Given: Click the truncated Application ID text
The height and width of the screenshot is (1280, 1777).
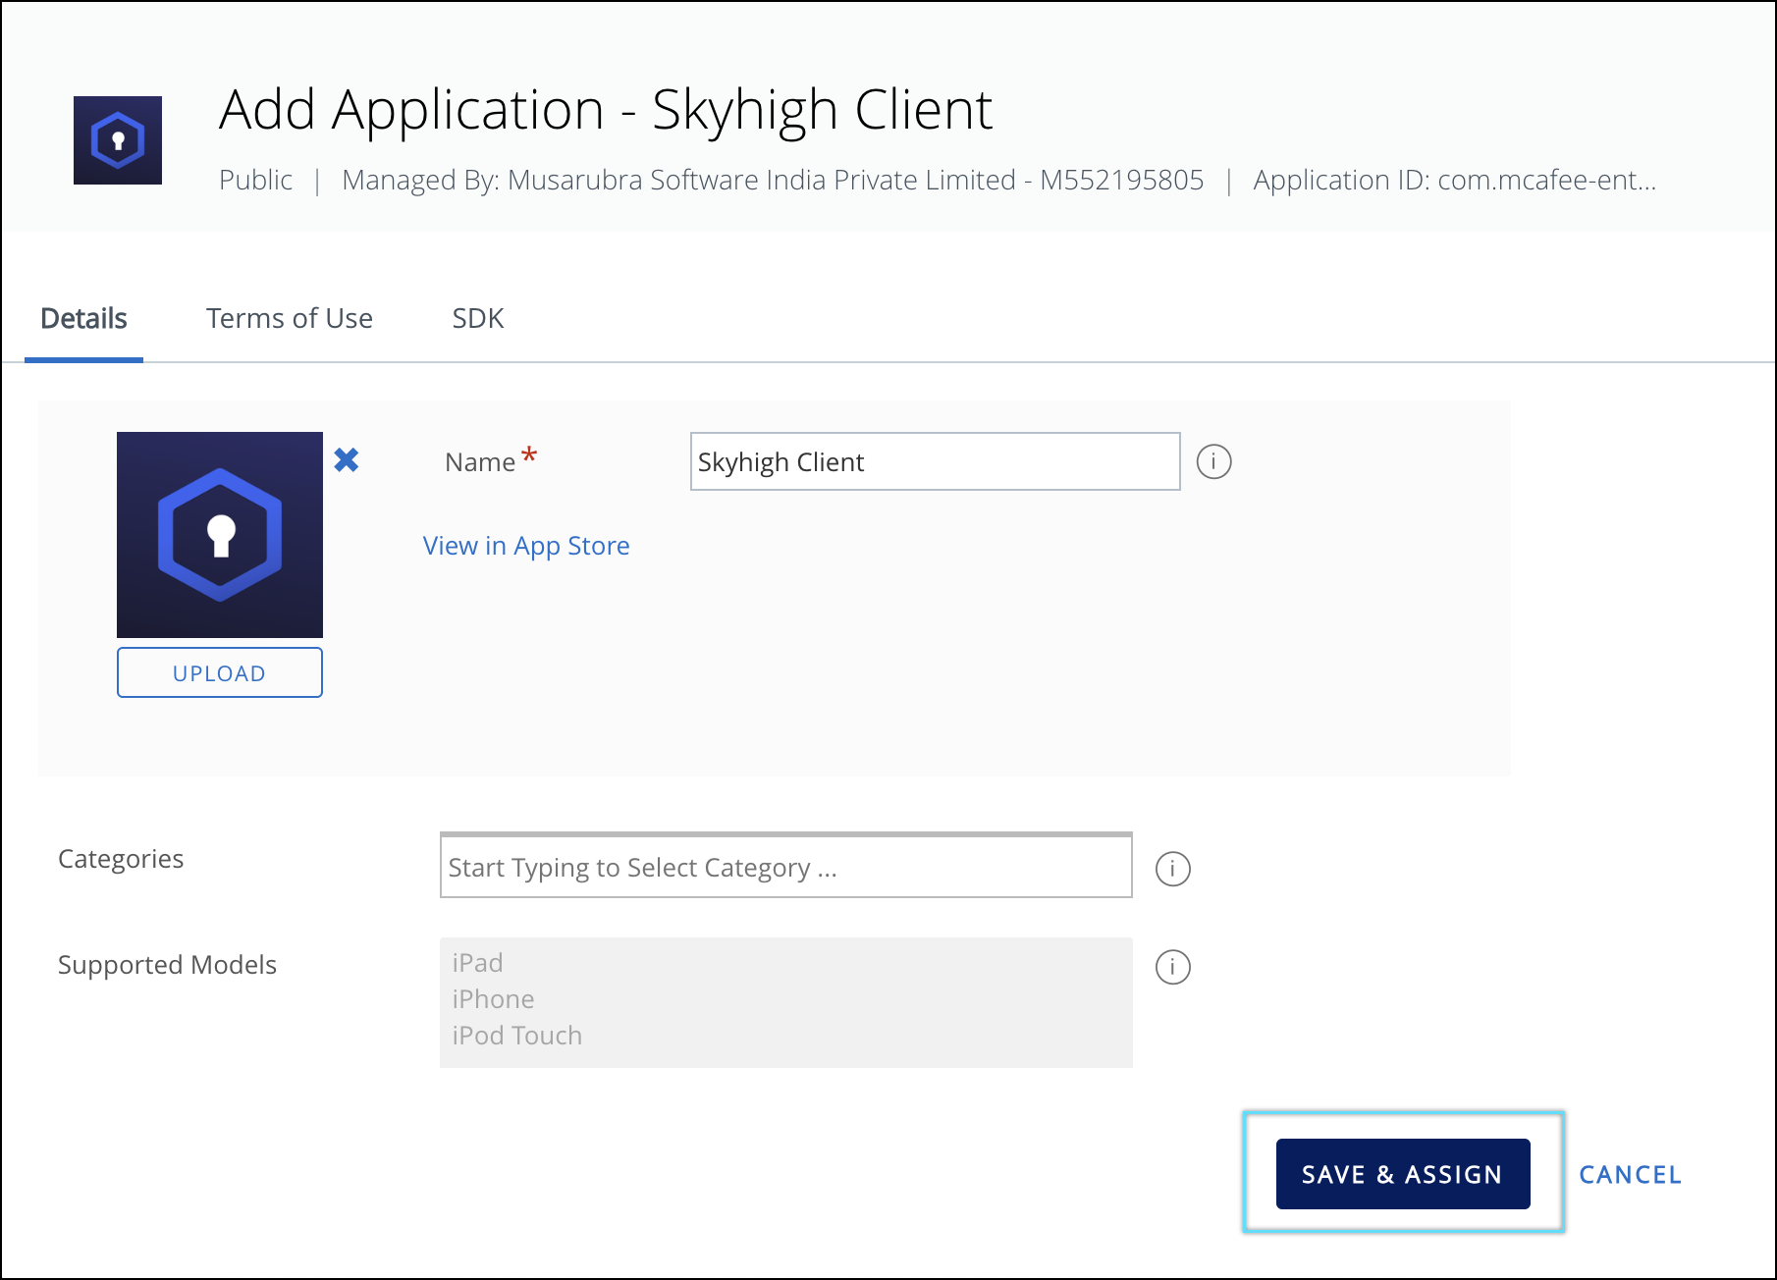Looking at the screenshot, I should (x=1454, y=181).
